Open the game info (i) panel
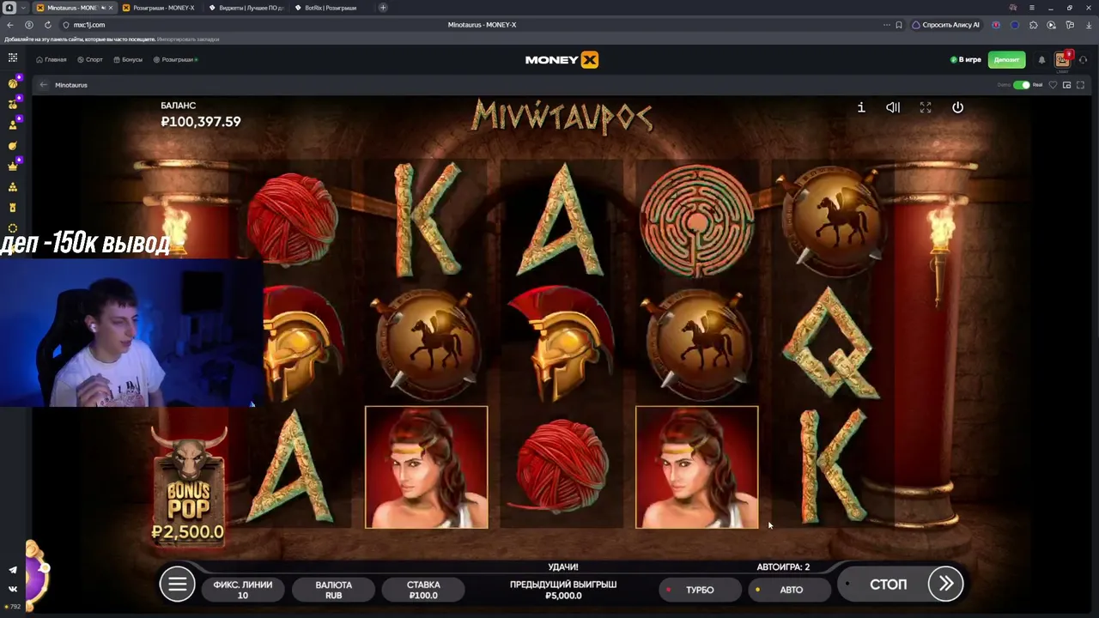This screenshot has width=1099, height=618. tap(861, 107)
